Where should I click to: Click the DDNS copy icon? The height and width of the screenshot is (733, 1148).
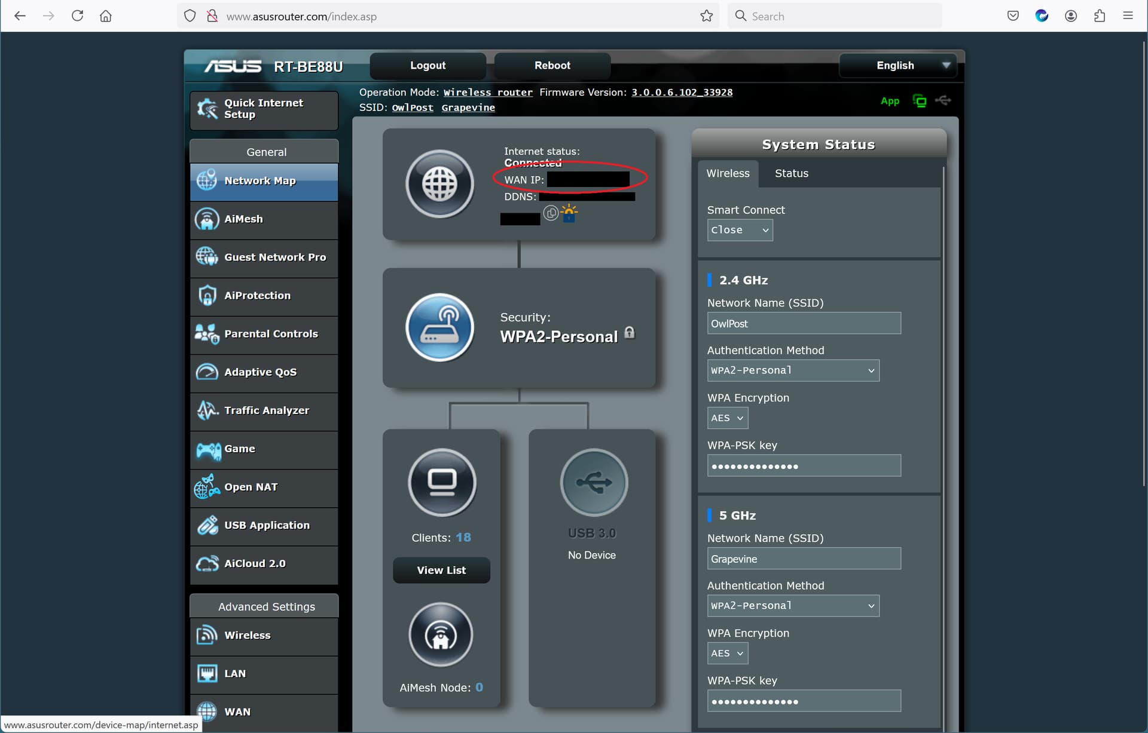coord(551,213)
